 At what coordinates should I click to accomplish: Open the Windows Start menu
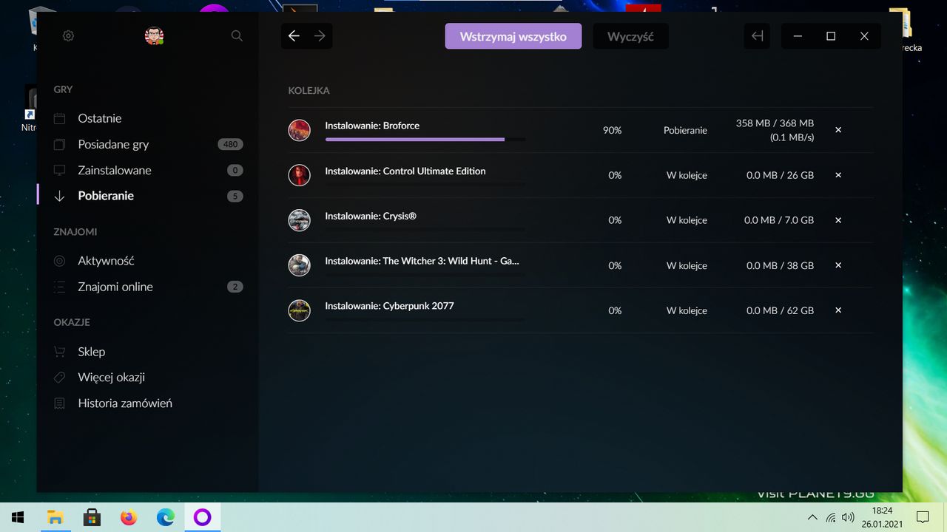click(x=18, y=517)
